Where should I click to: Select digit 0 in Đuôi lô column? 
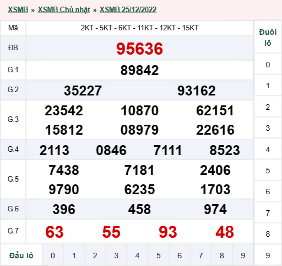(x=268, y=65)
